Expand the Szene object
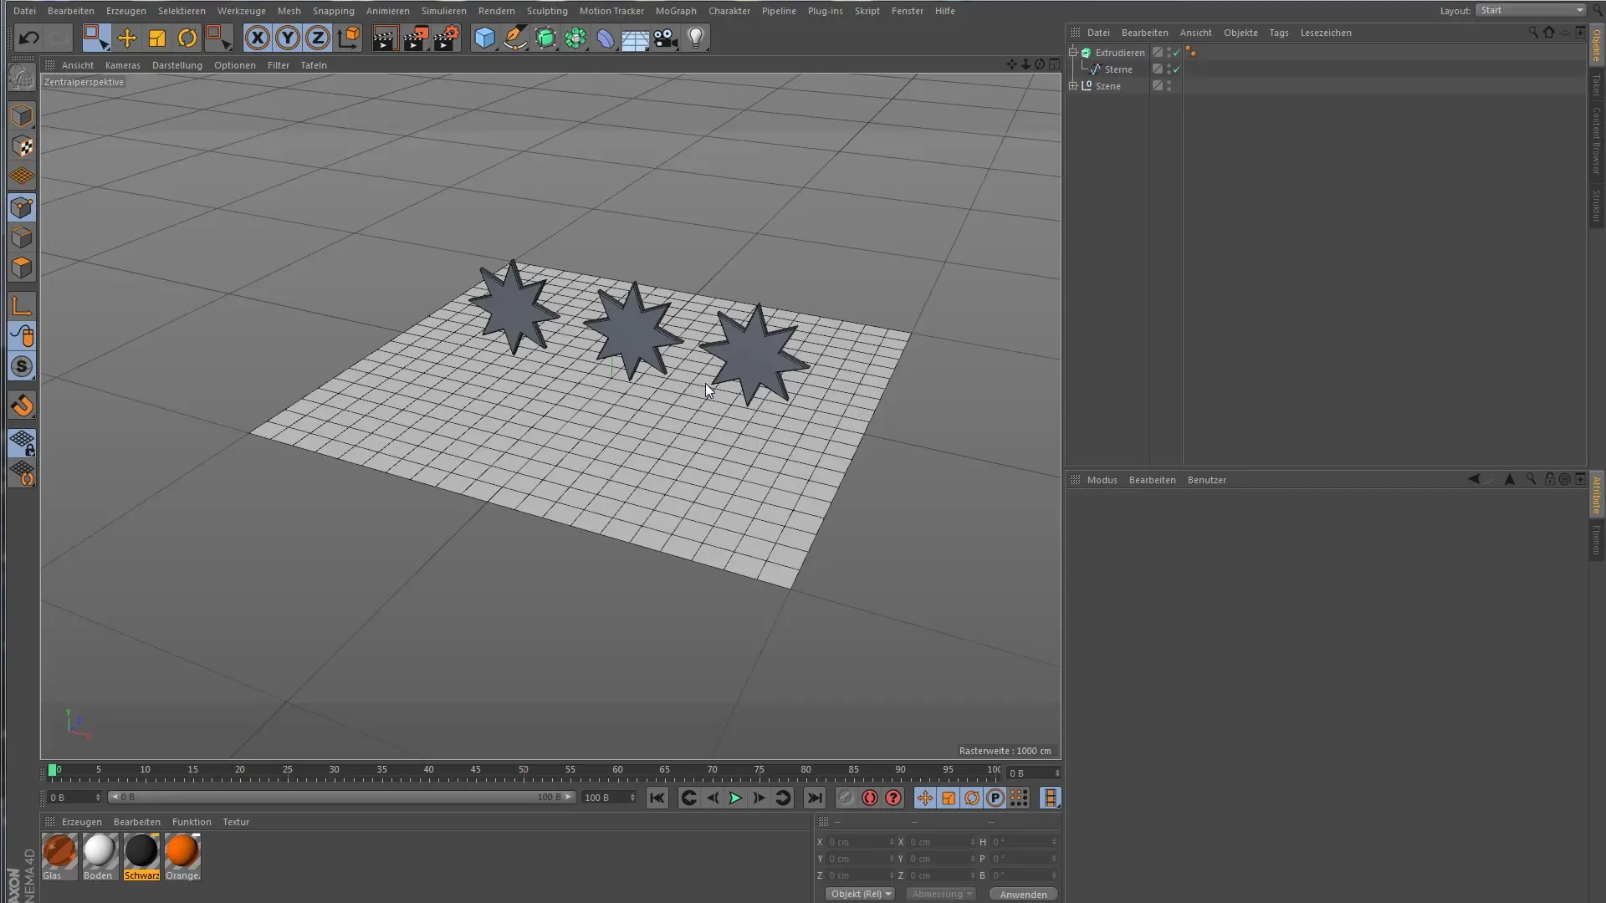1606x903 pixels. 1073,85
